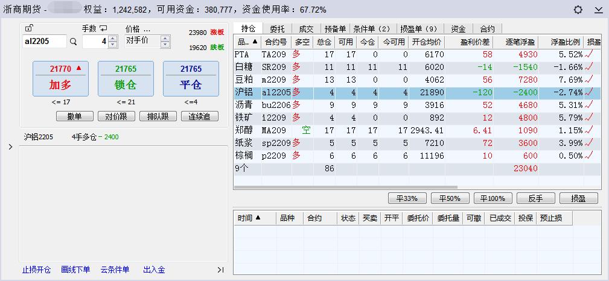Open the settings gear icon
The width and height of the screenshot is (609, 281).
(x=579, y=10)
